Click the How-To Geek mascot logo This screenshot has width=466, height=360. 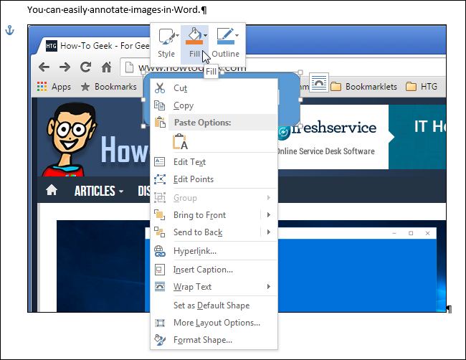coord(71,139)
